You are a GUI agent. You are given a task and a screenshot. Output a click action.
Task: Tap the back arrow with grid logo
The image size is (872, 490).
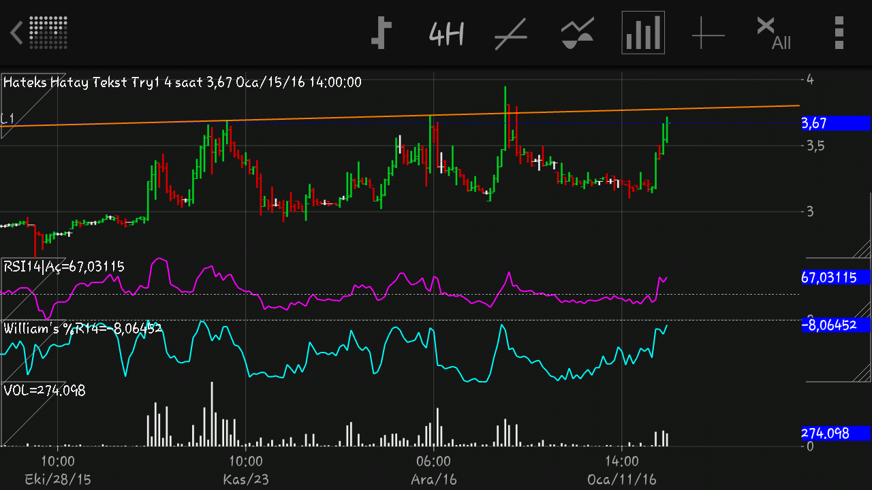point(39,32)
